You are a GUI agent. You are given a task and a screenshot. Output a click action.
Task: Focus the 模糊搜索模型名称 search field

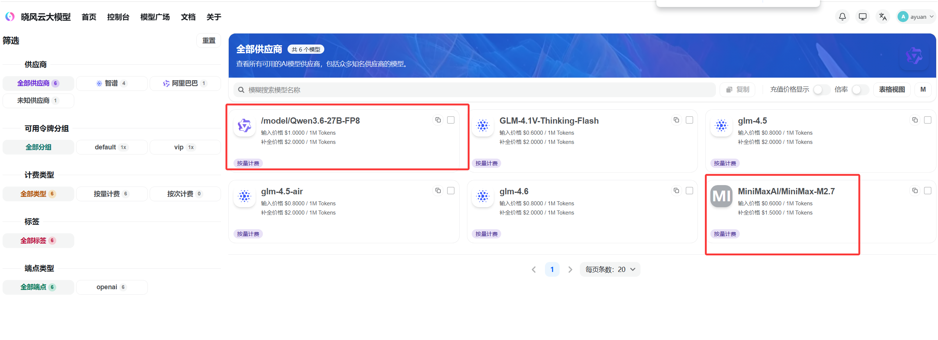click(474, 90)
